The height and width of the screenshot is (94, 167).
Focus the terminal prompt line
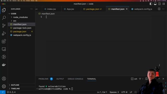tap(56, 89)
